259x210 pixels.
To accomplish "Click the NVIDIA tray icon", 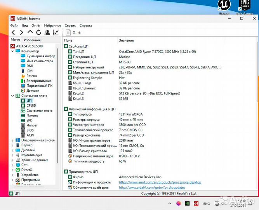I will tap(187, 203).
